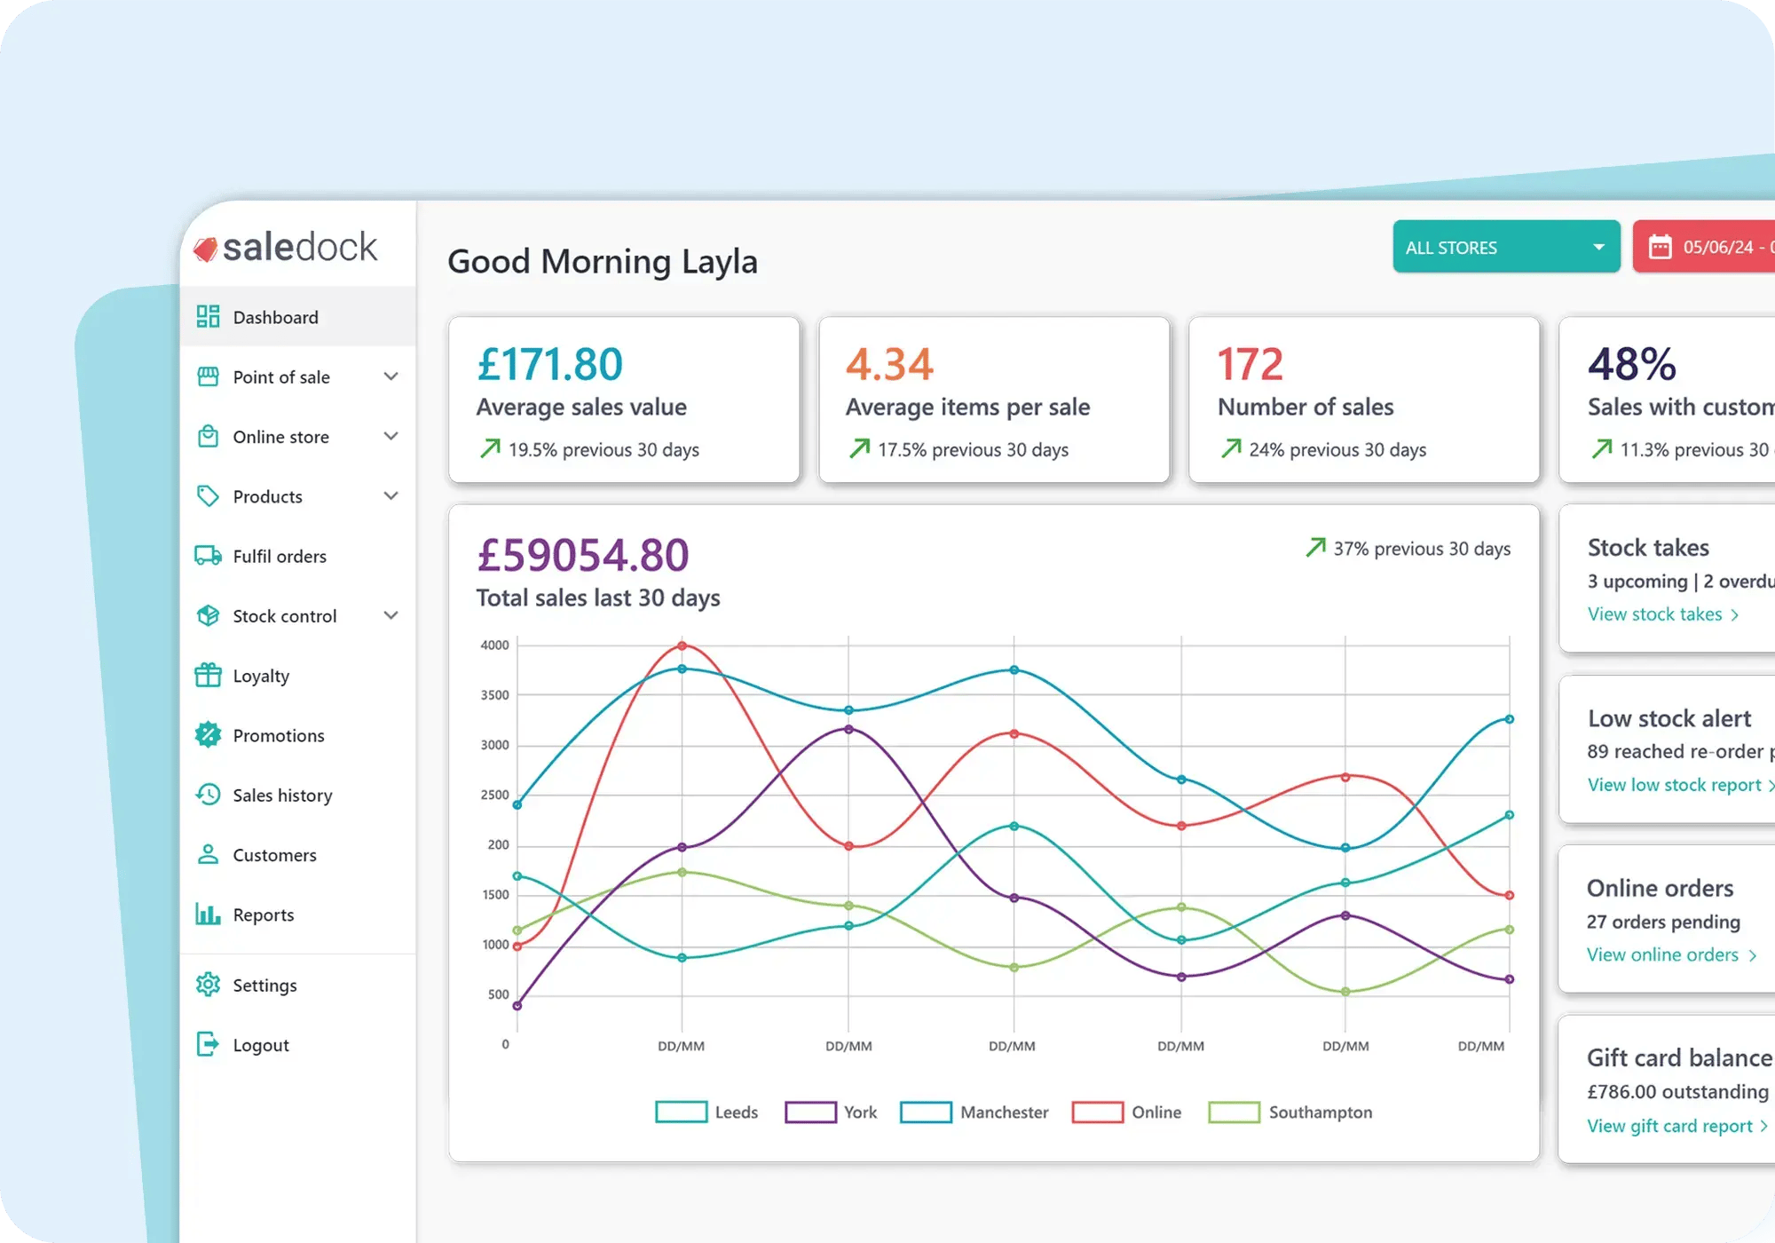Image resolution: width=1775 pixels, height=1243 pixels.
Task: Select the Online store menu item
Action: 280,436
